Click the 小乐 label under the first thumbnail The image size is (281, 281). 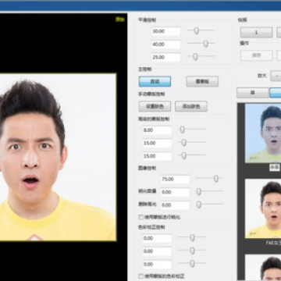[275, 168]
